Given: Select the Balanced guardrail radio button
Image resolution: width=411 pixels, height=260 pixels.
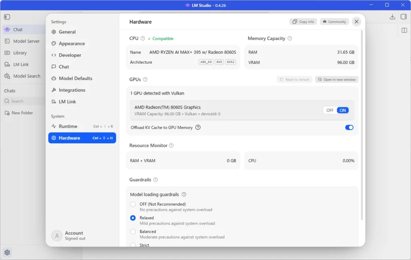Looking at the screenshot, I should pyautogui.click(x=133, y=232).
